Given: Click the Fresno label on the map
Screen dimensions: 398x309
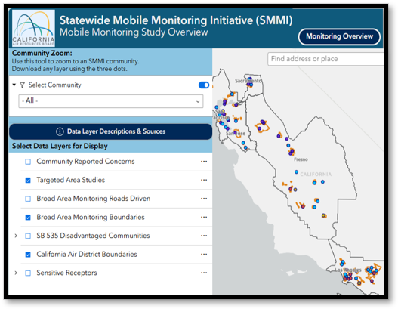Looking at the screenshot, I should [x=301, y=159].
